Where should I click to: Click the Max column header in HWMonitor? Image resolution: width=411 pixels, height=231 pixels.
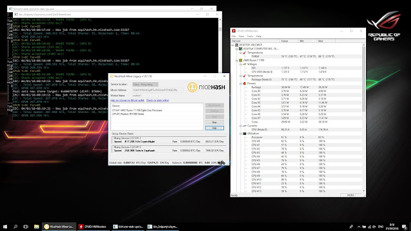click(x=326, y=41)
